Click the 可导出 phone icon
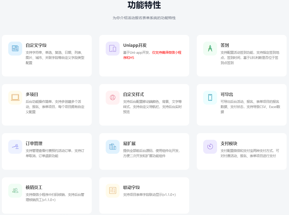 210,98
